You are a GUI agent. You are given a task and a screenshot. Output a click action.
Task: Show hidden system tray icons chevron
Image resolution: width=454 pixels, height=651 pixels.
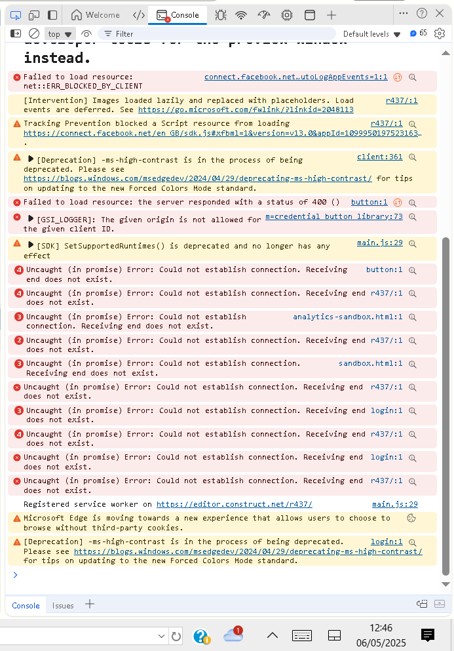273,635
